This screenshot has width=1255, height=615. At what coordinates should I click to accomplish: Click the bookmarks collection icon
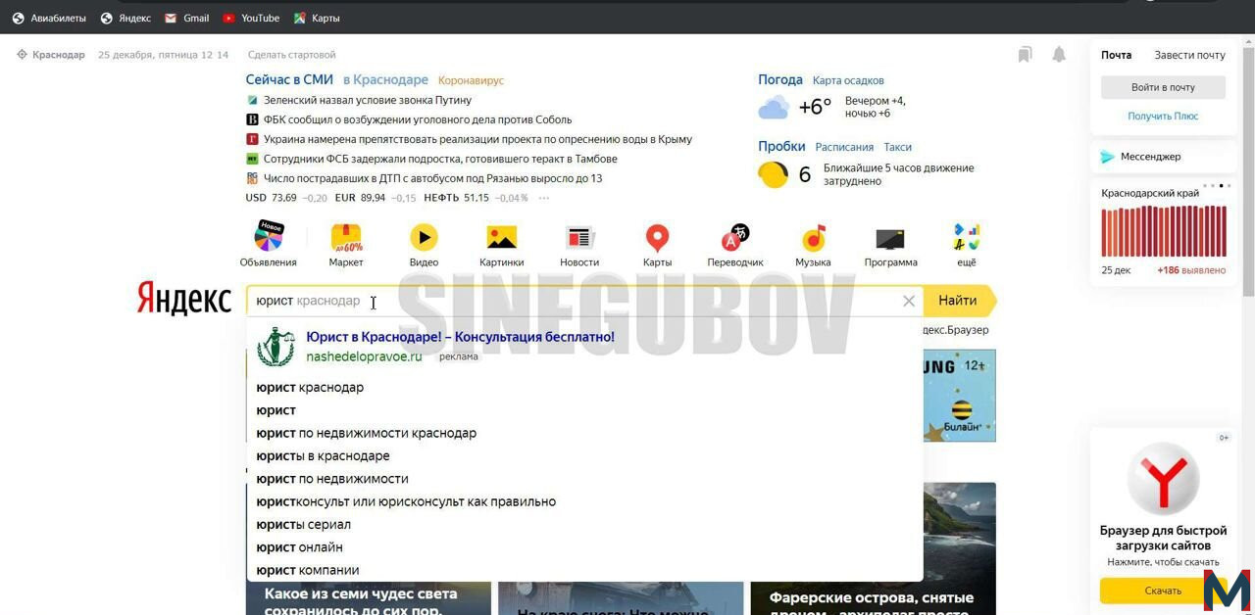pyautogui.click(x=1025, y=55)
